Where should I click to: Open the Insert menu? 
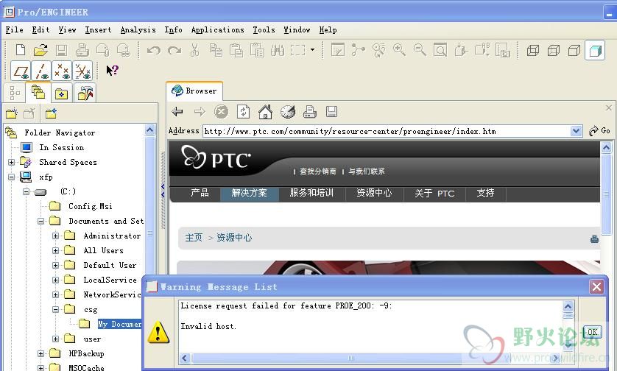coord(98,30)
